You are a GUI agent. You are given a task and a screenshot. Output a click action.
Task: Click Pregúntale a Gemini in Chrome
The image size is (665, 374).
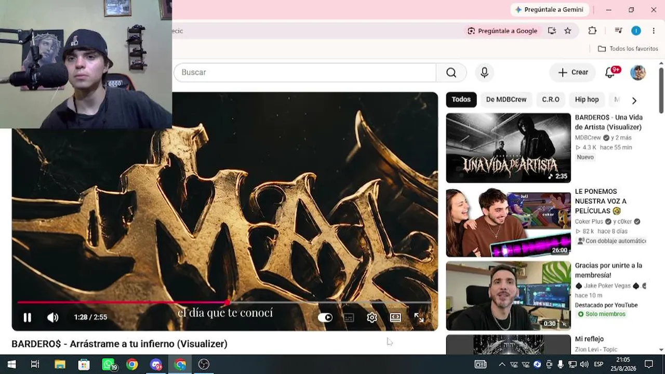[x=549, y=9]
